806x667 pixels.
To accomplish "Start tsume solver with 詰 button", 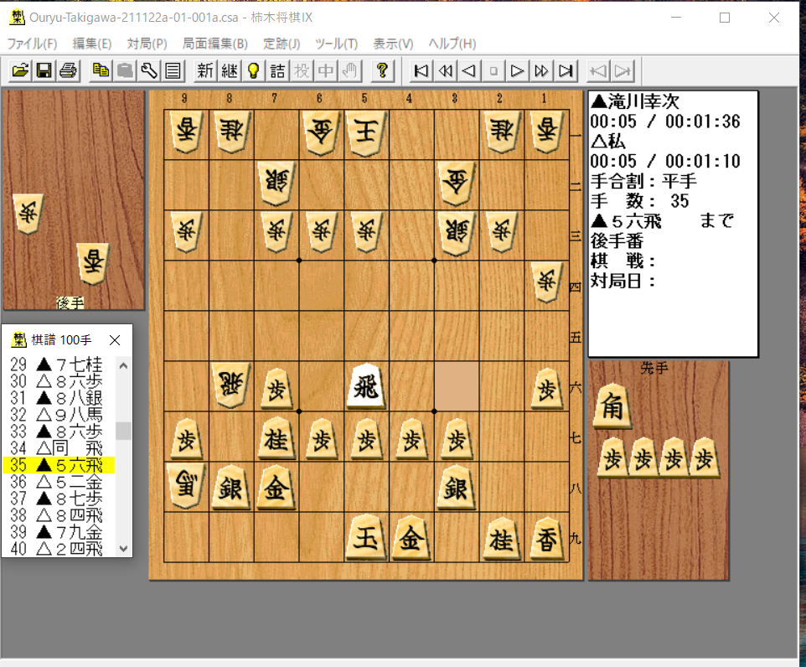I will pyautogui.click(x=277, y=70).
